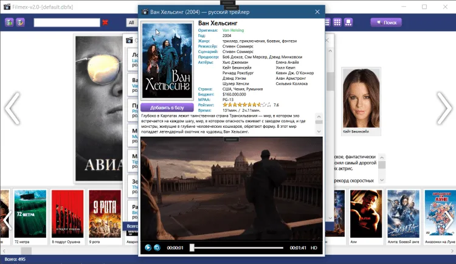This screenshot has height=264, width=456.
Task: Close the search results window behind
Action: (327, 40)
